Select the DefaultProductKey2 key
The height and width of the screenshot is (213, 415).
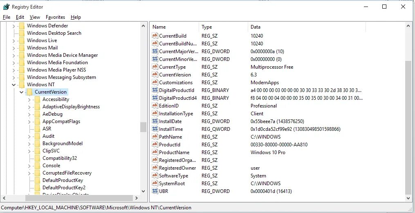[x=64, y=188]
